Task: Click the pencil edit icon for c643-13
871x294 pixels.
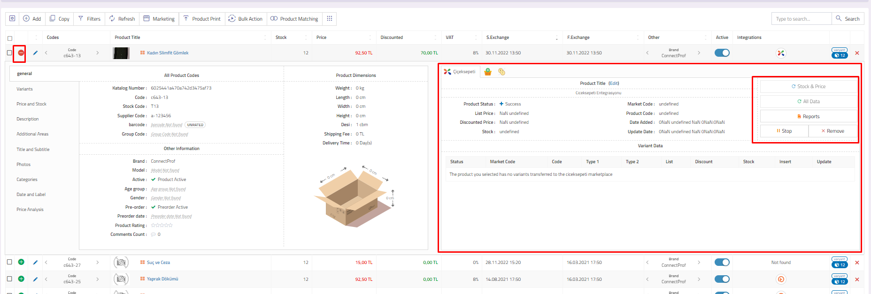Action: click(35, 53)
